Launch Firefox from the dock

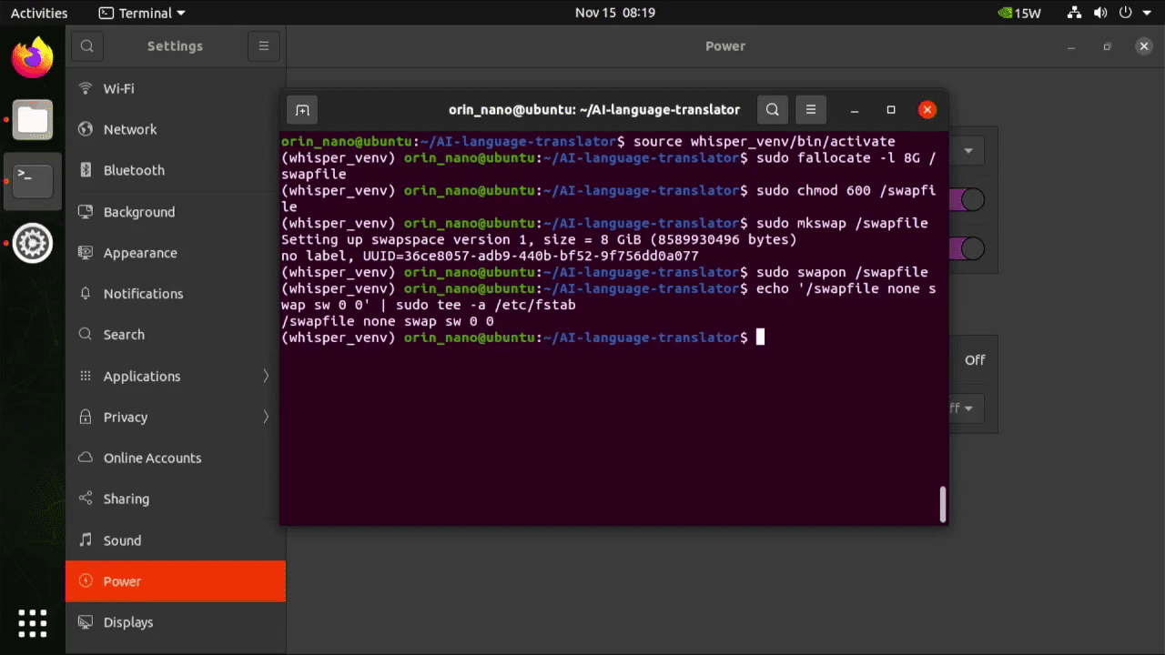coord(32,57)
